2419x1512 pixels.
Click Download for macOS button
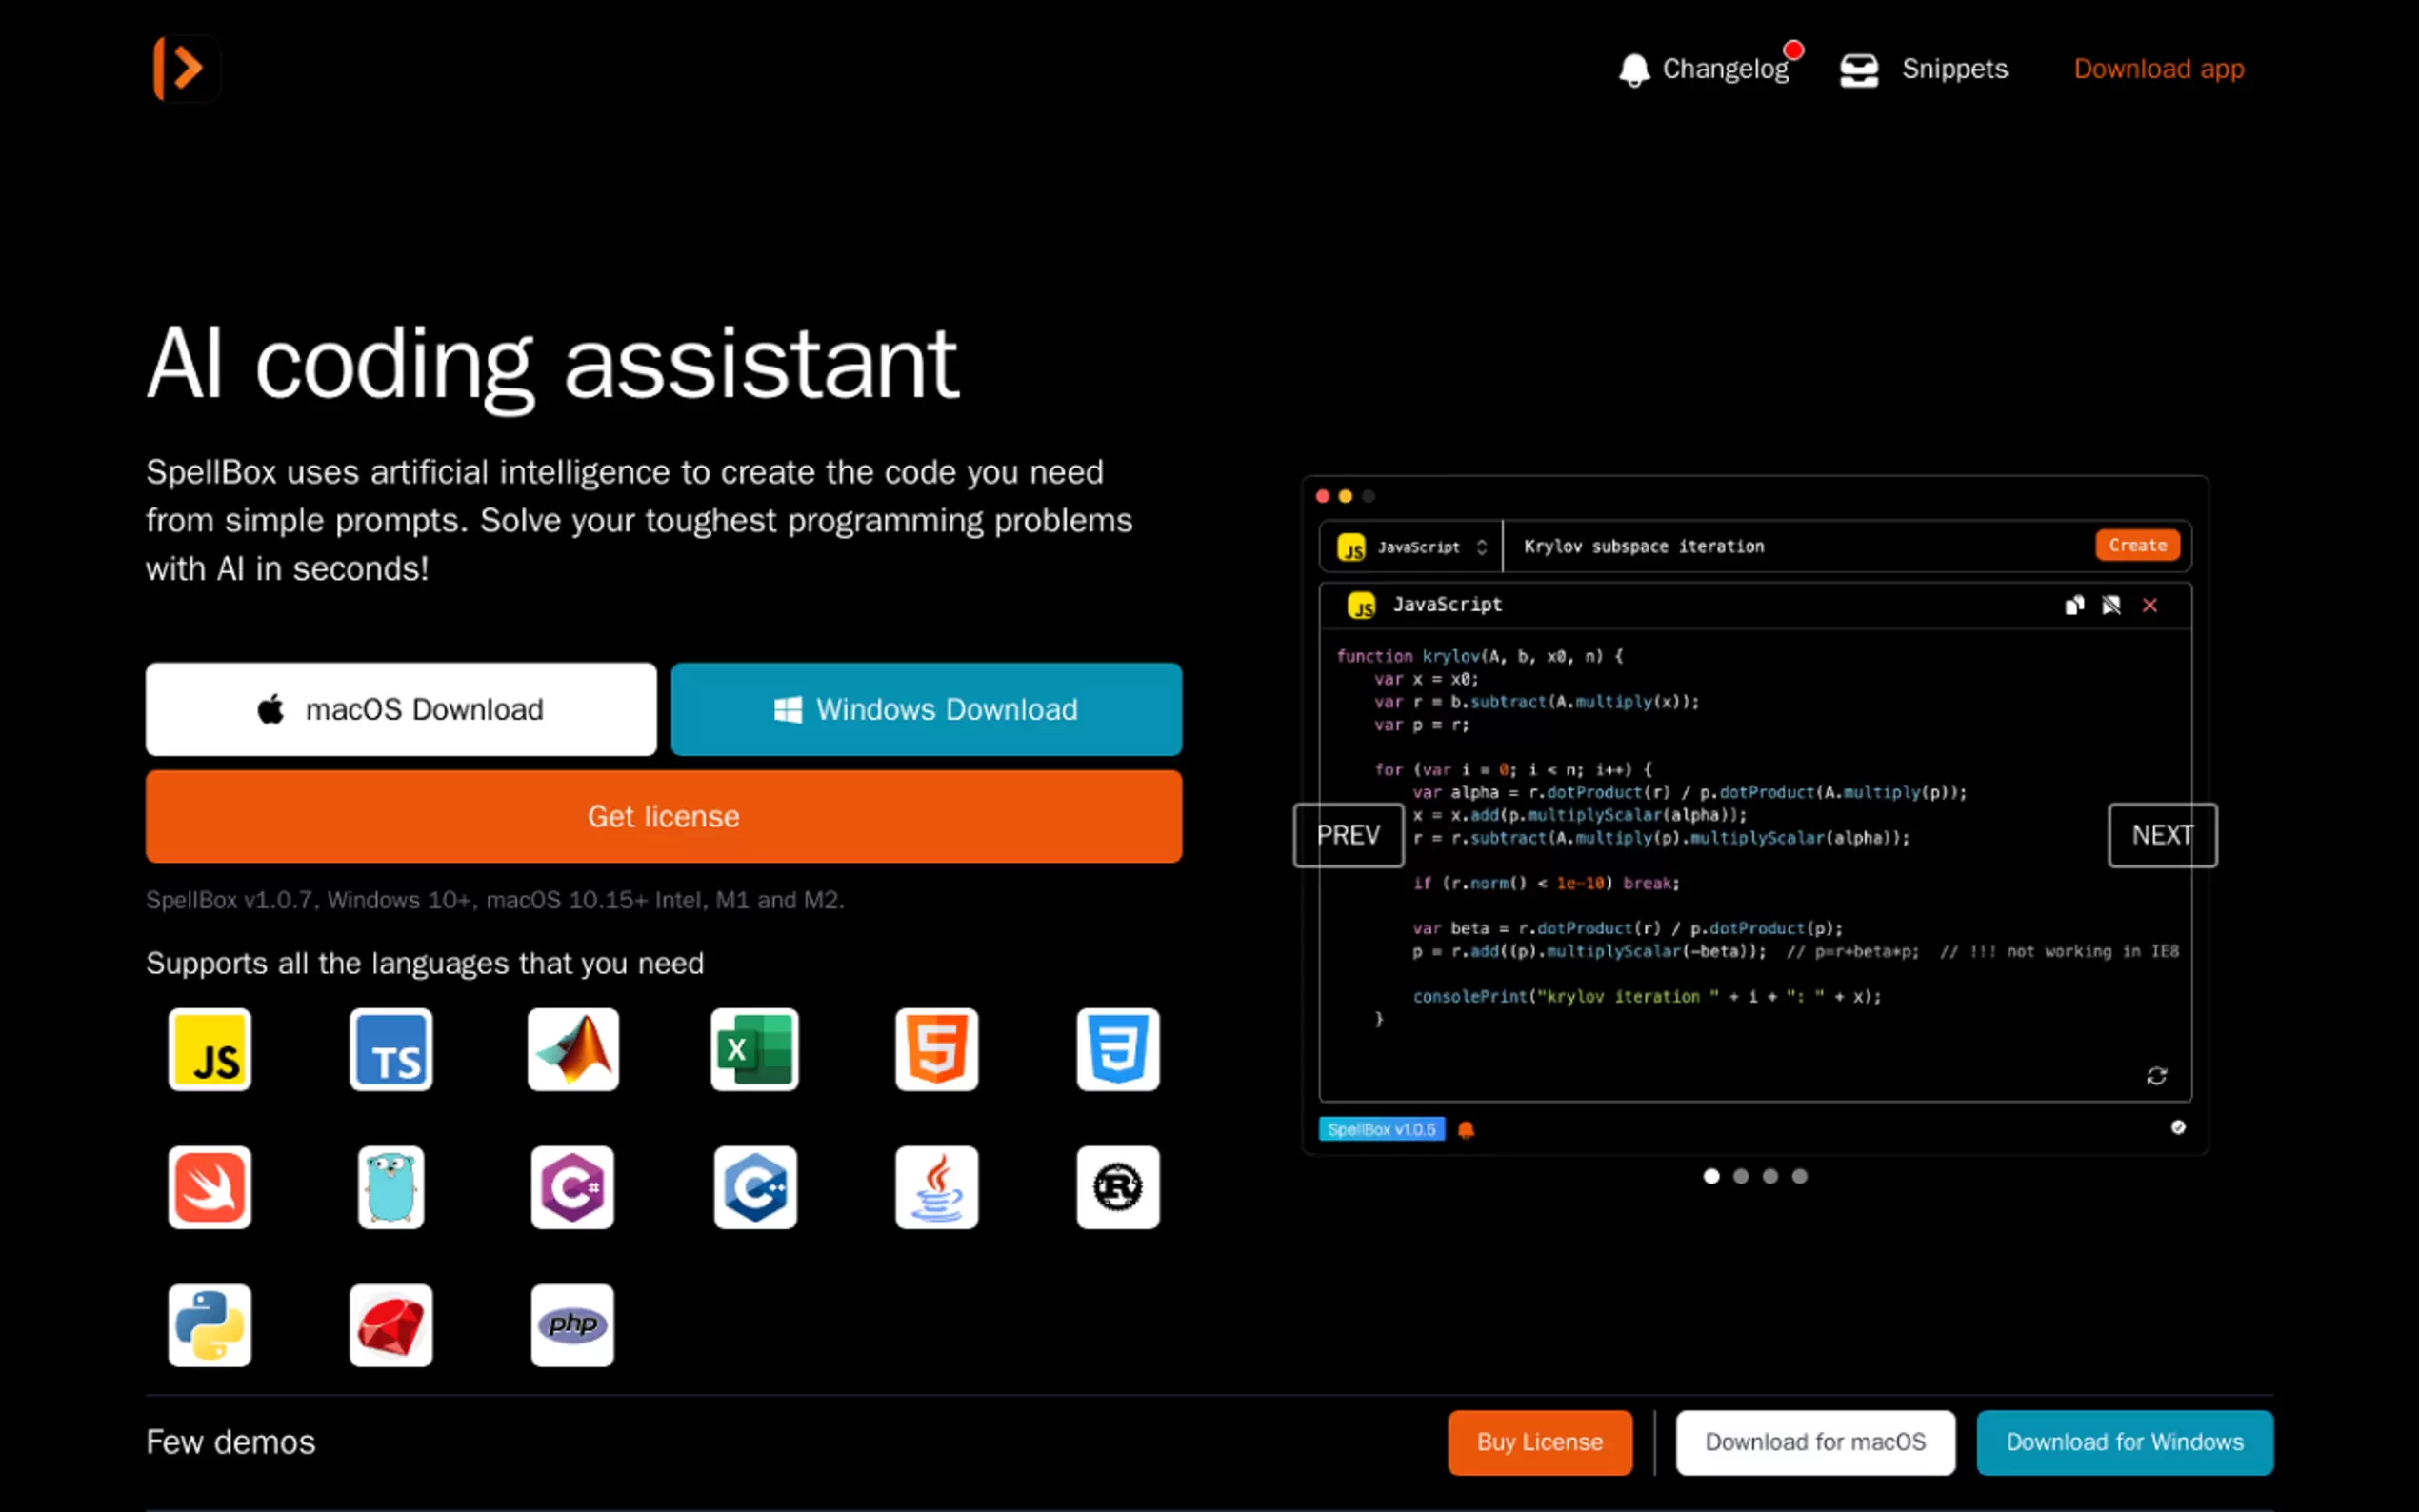pyautogui.click(x=1815, y=1442)
